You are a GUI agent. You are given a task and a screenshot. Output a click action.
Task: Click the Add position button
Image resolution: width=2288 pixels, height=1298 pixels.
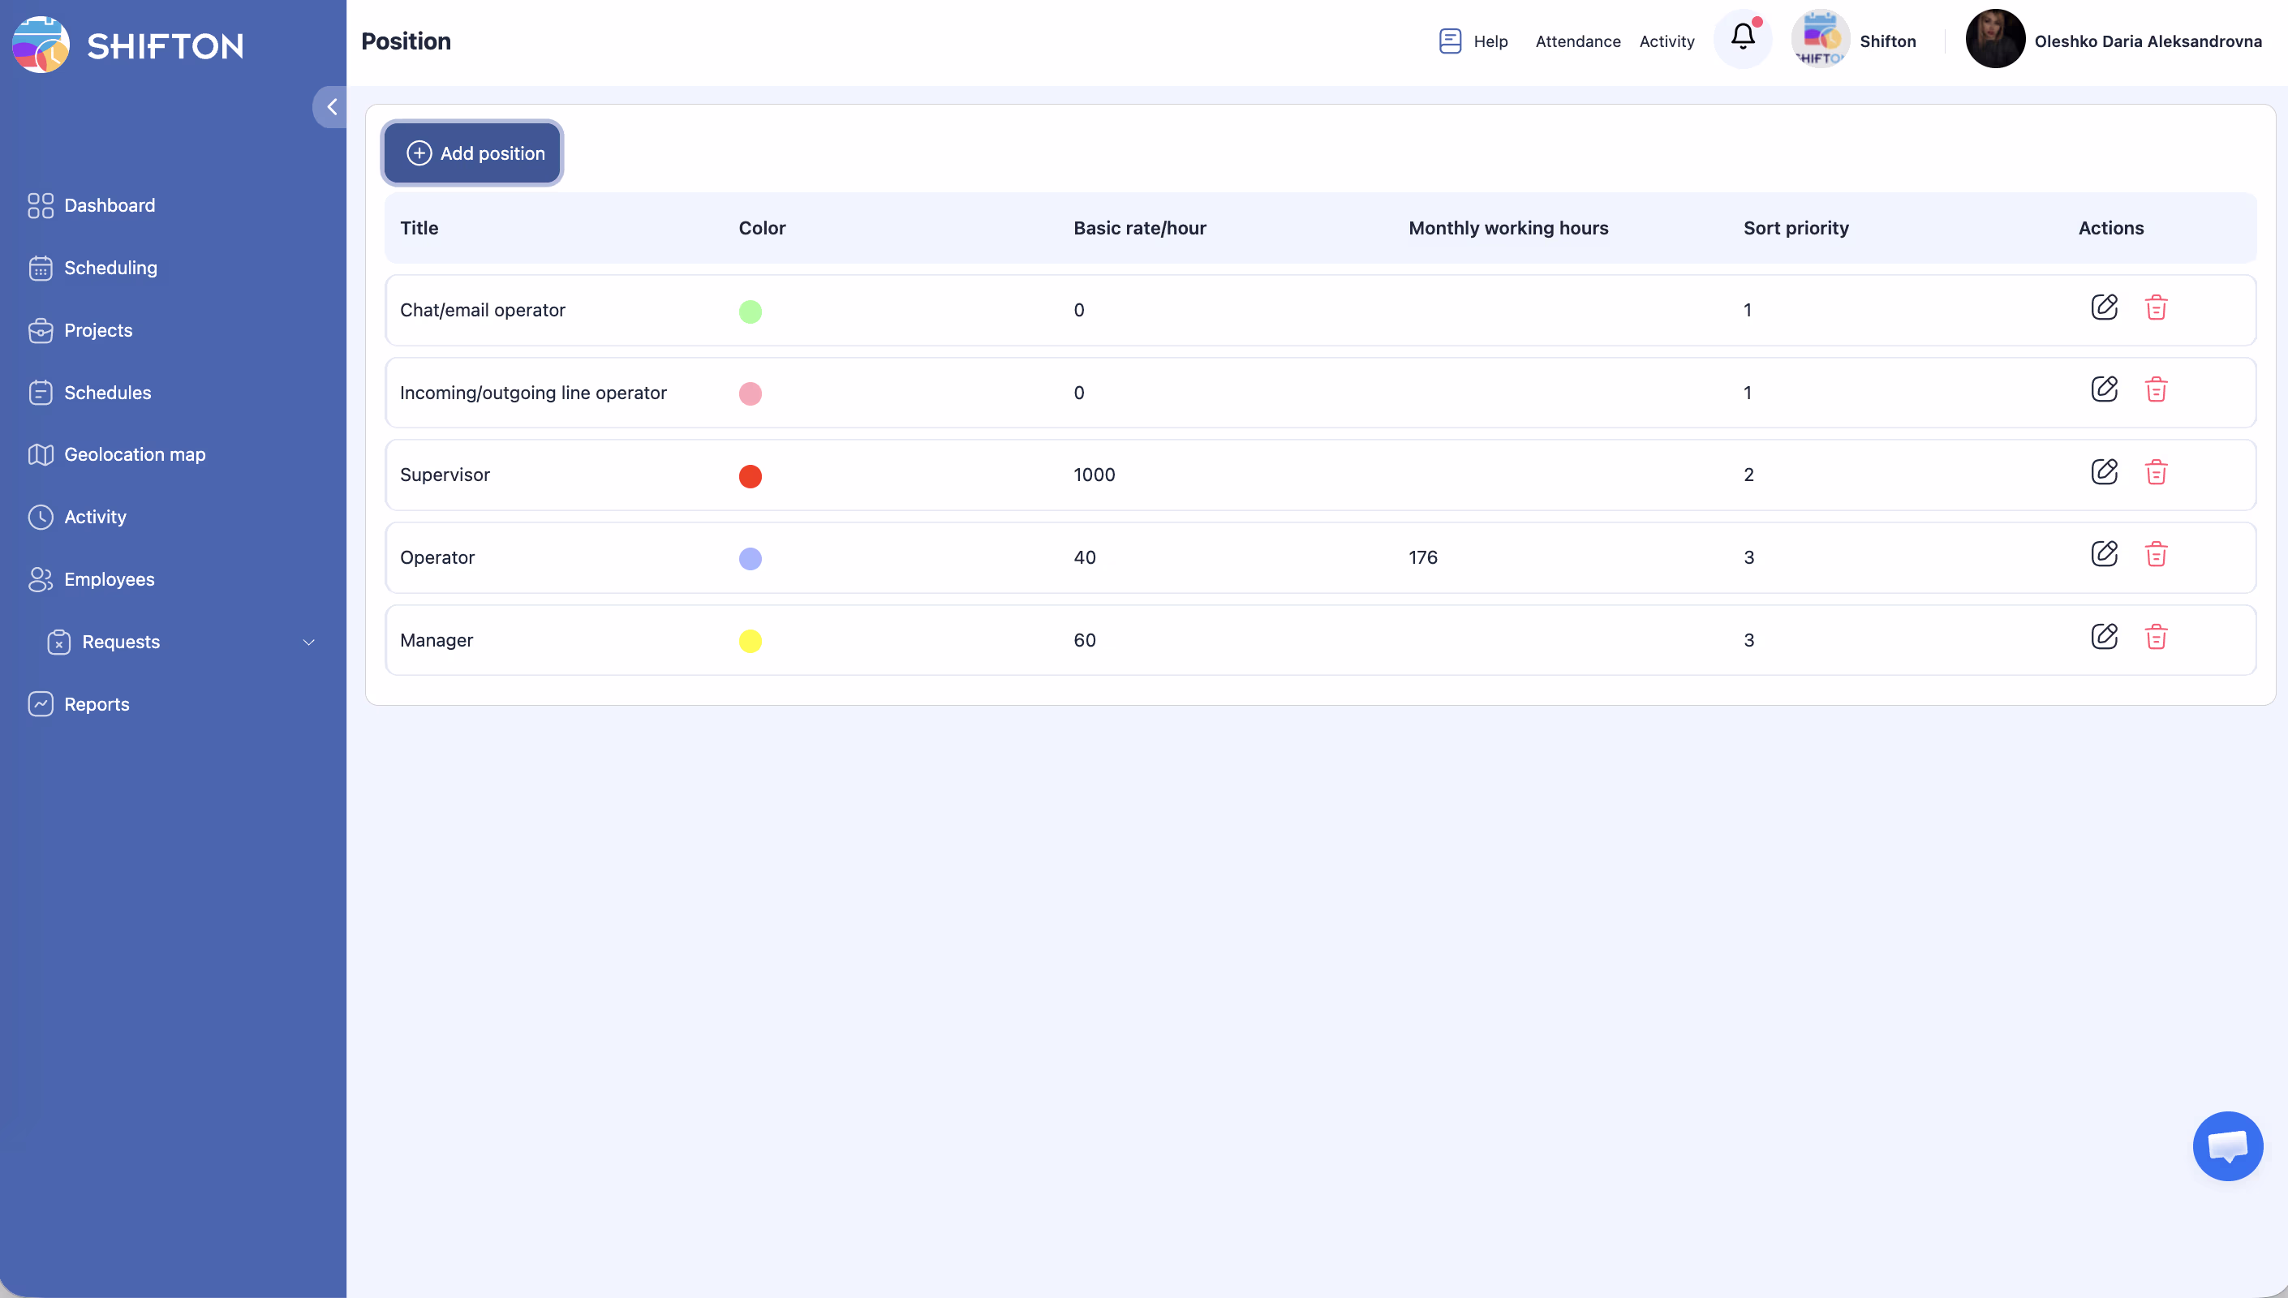pos(472,153)
